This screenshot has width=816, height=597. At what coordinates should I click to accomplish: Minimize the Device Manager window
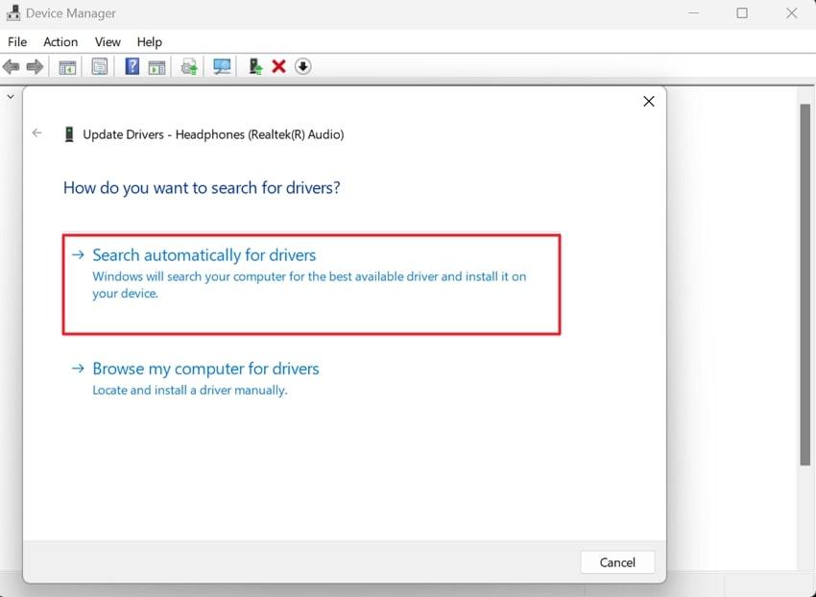(x=694, y=13)
